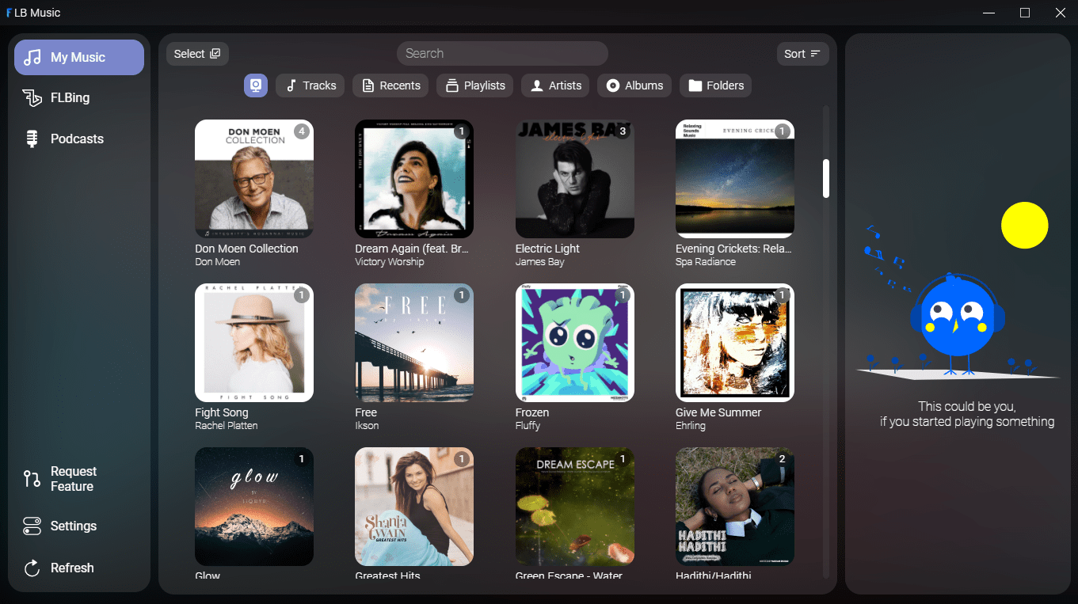Go to Podcasts in the sidebar
This screenshot has height=604, width=1078.
tap(79, 139)
